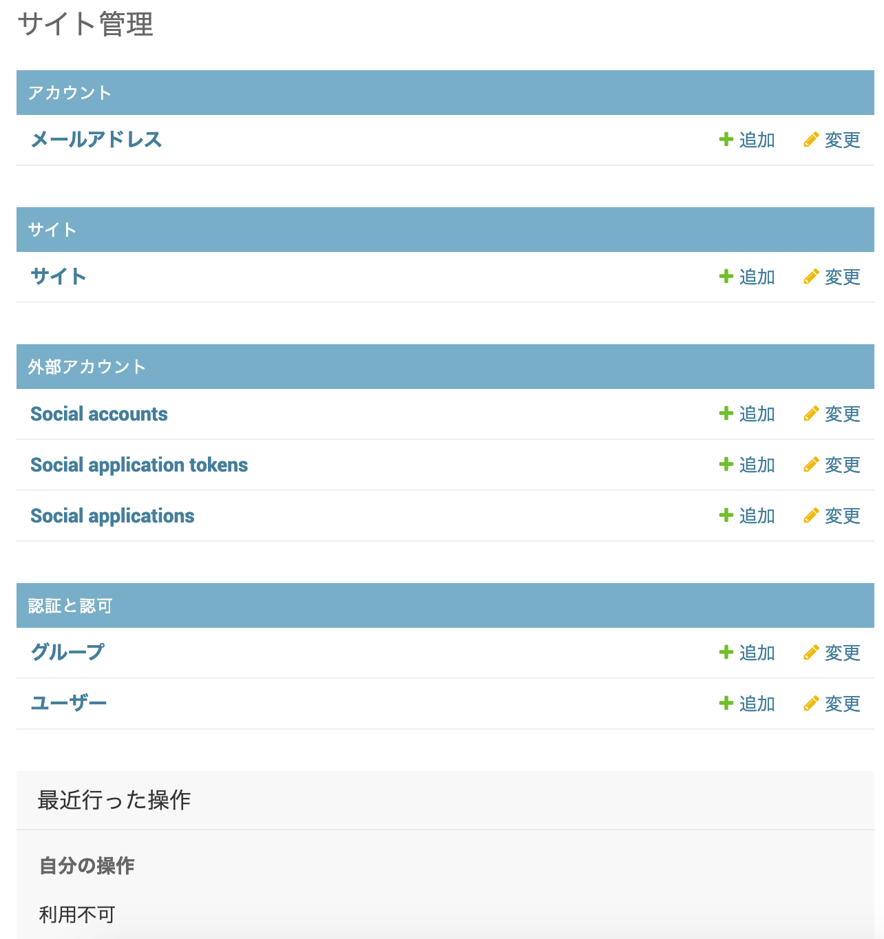Open the Social applications list
The height and width of the screenshot is (939, 884).
tap(112, 516)
